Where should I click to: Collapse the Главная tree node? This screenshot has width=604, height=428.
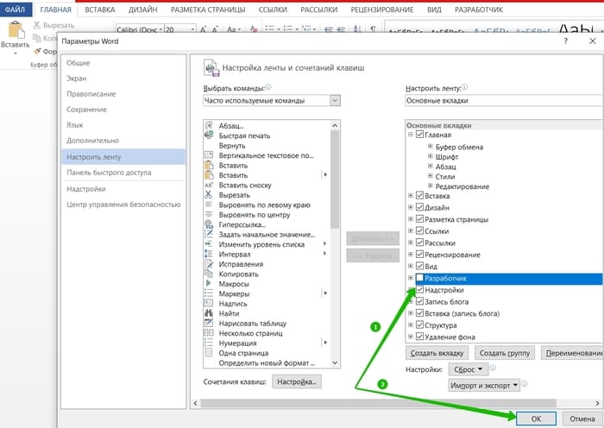tap(411, 135)
